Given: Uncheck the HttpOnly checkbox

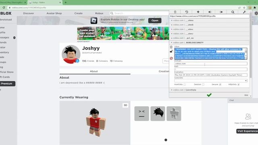Looking at the screenshot, I should [238, 85].
